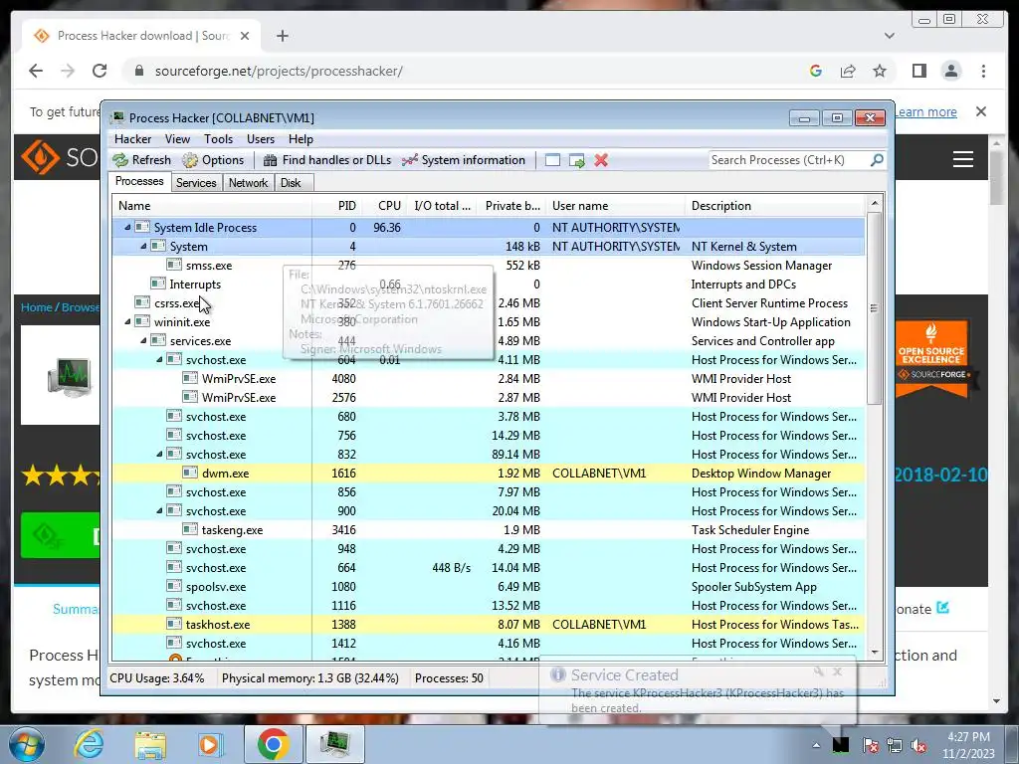Click the CPU Usage status bar entry
This screenshot has height=764, width=1019.
tap(156, 678)
